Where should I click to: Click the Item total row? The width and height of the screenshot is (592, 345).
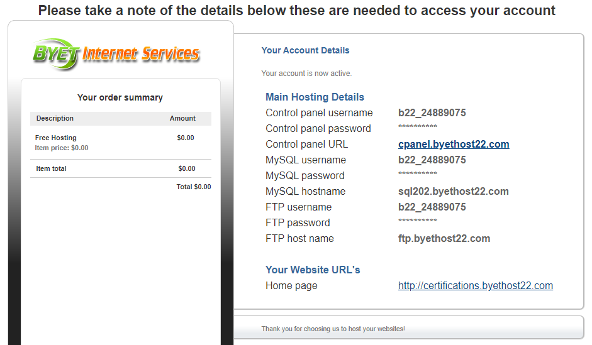point(121,168)
